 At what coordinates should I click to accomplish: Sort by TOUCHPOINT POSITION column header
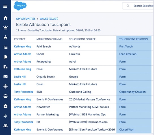click(133, 39)
